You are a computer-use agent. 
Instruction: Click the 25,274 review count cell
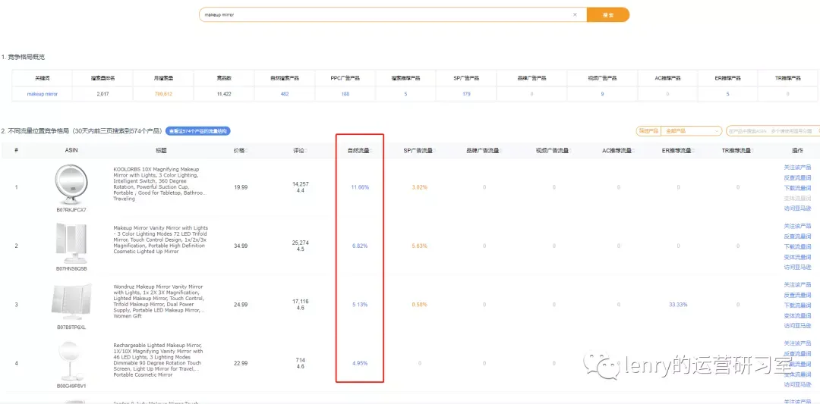click(x=300, y=243)
